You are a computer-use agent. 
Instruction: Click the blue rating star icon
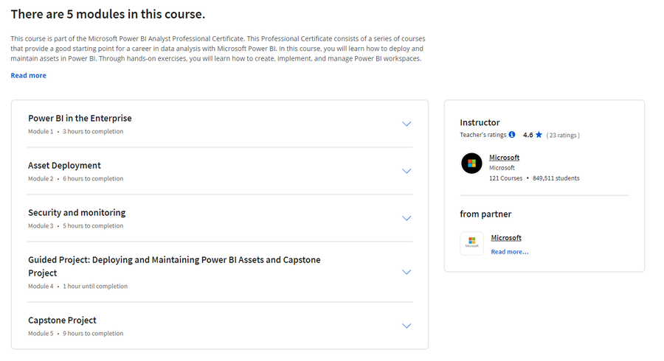tap(539, 135)
